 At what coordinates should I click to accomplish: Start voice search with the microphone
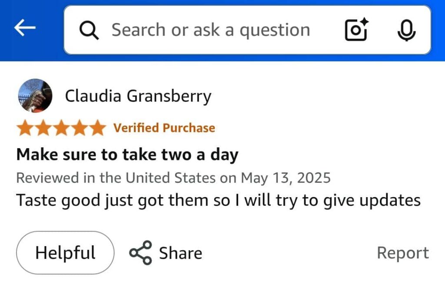point(407,30)
